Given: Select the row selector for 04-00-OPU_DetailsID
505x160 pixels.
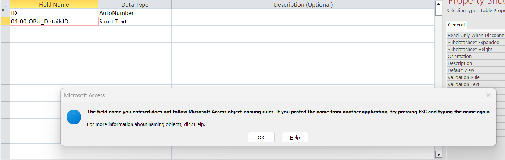Looking at the screenshot, I should pyautogui.click(x=5, y=21).
